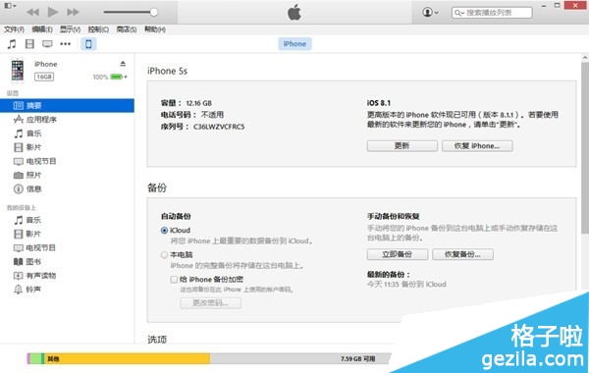
Task: Select the iCloud backup radio button
Action: 164,231
